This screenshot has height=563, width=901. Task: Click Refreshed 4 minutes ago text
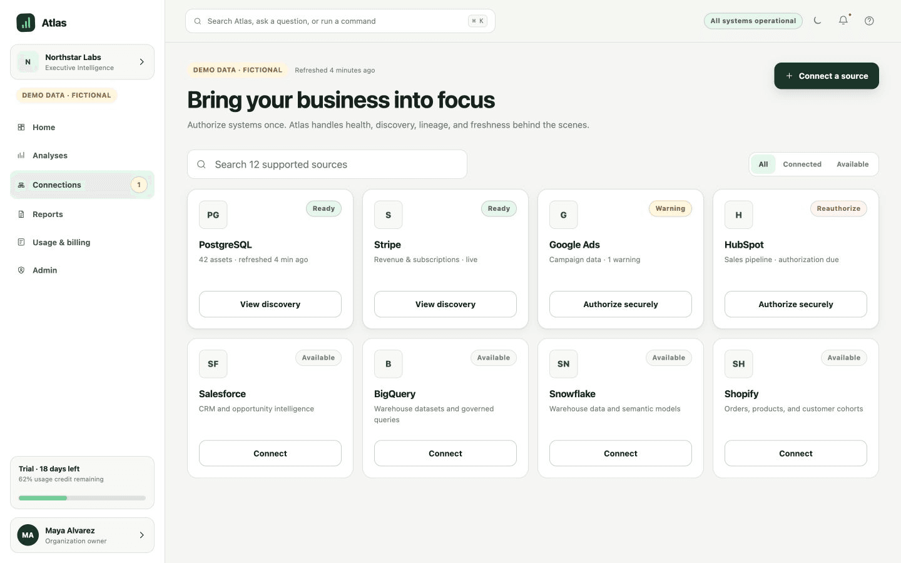(x=335, y=70)
